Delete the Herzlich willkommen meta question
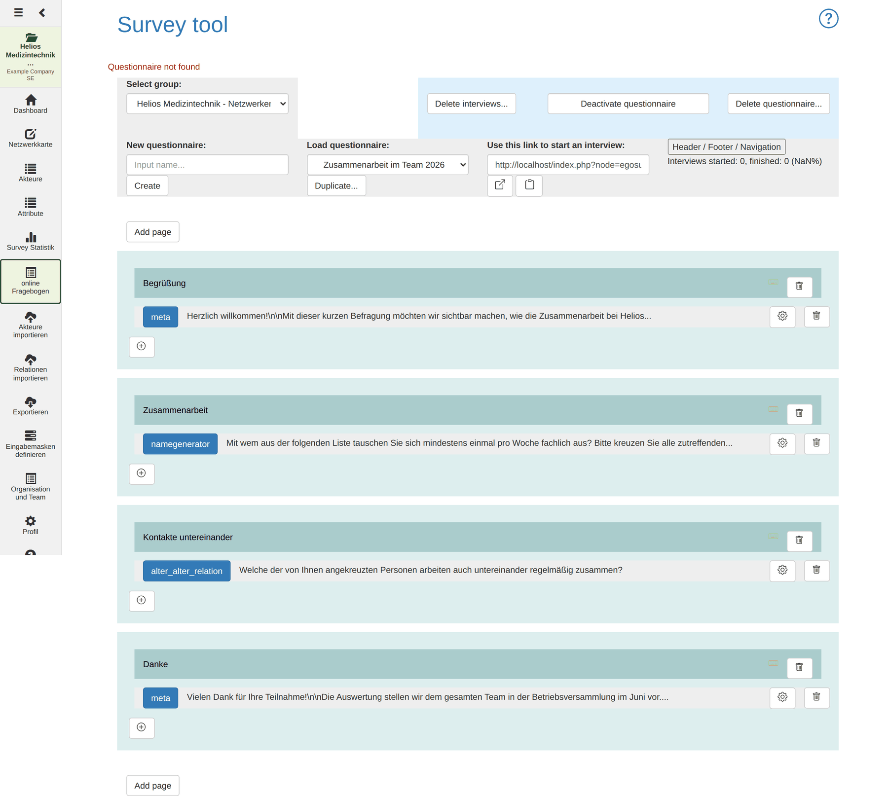888x796 pixels. point(816,316)
